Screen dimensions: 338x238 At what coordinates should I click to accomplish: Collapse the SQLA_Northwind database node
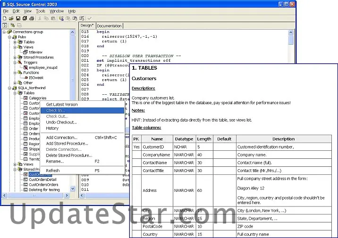pyautogui.click(x=9, y=88)
